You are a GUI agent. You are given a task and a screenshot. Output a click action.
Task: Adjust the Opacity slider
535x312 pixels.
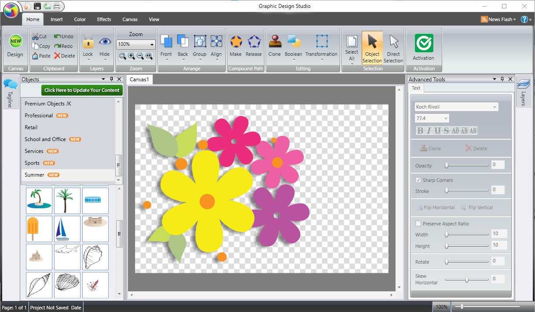coord(447,166)
